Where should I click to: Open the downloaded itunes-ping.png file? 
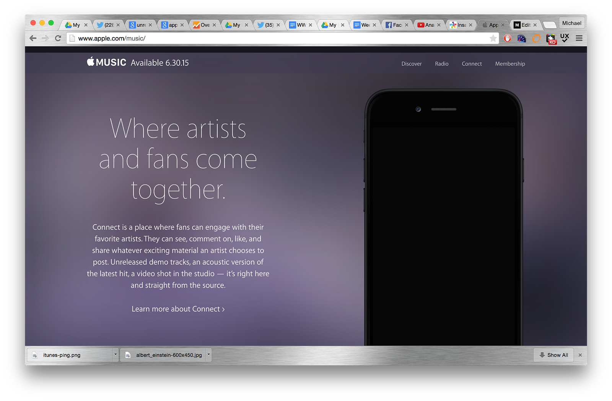tap(70, 355)
